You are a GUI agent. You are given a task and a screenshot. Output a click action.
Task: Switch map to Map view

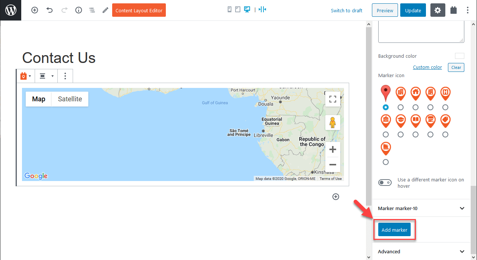coord(39,99)
